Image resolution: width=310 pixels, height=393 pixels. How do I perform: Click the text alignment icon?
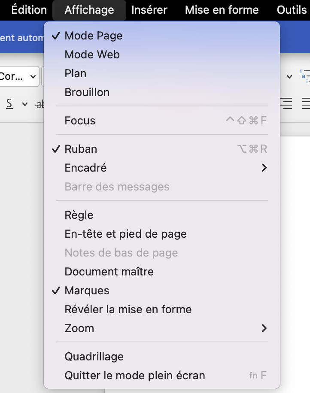pyautogui.click(x=286, y=103)
